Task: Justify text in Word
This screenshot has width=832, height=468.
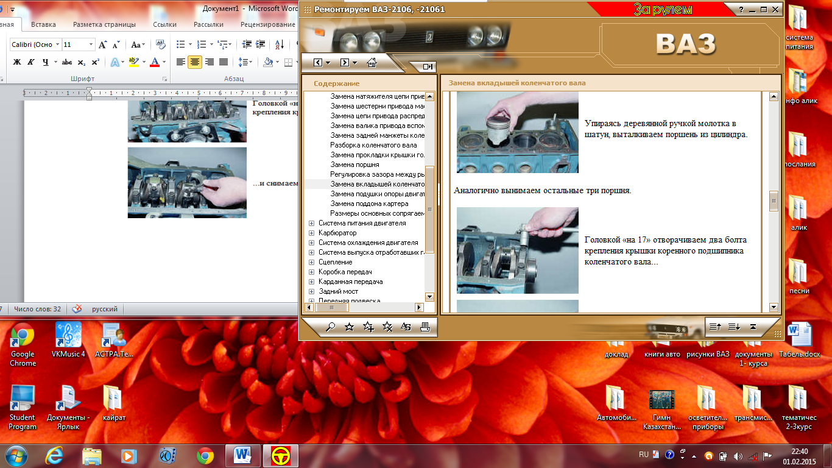Action: [x=224, y=62]
